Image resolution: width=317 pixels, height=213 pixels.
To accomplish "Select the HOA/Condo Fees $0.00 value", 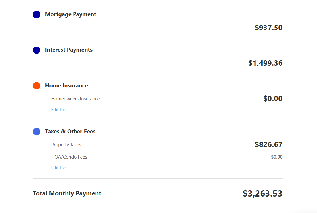I will pyautogui.click(x=277, y=157).
